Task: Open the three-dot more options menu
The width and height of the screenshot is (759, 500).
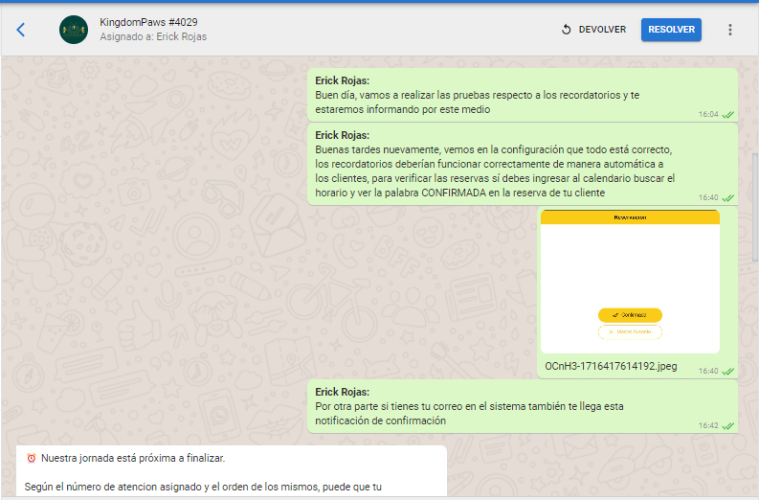Action: (x=730, y=30)
